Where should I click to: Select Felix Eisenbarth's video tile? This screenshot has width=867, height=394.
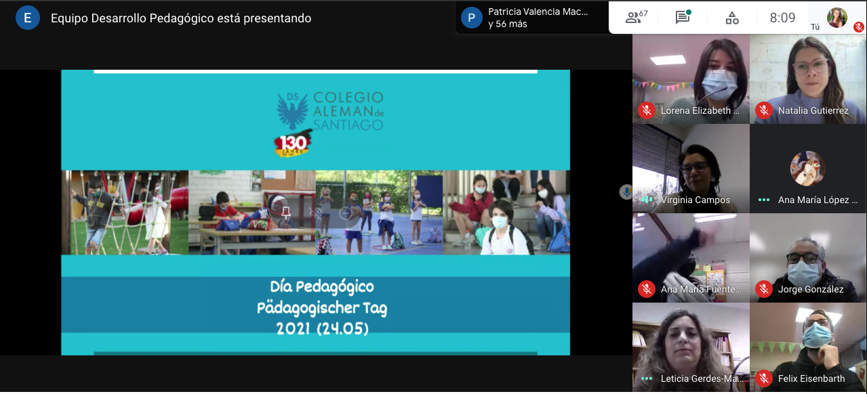pyautogui.click(x=808, y=347)
